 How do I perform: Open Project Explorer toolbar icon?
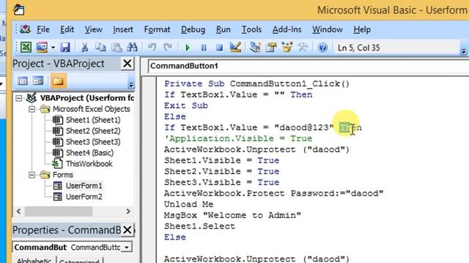point(255,47)
